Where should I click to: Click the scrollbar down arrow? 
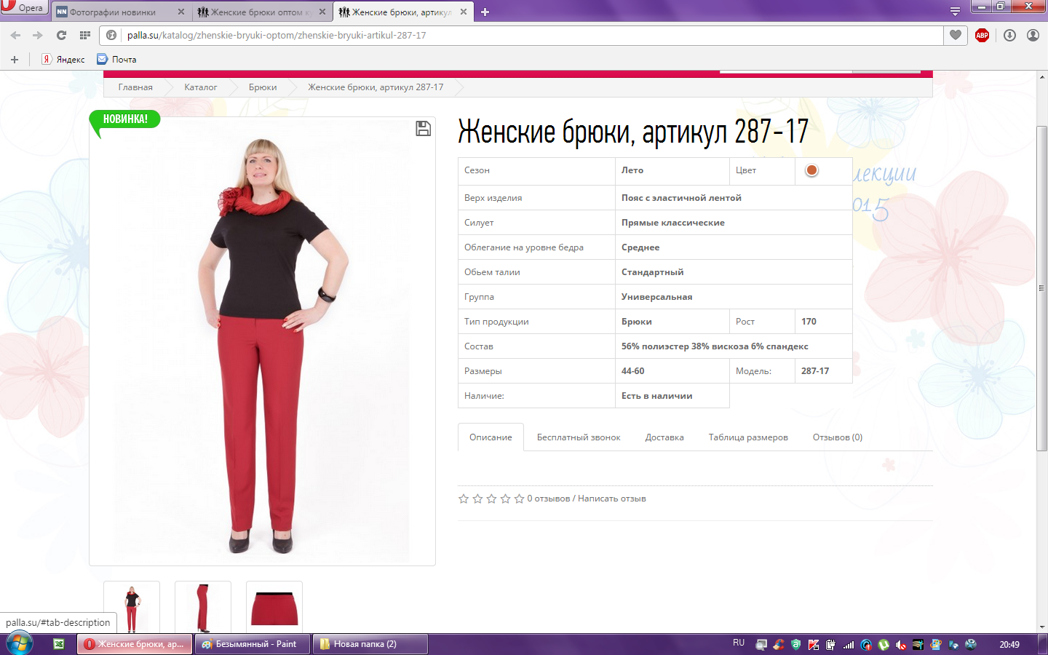(x=1042, y=627)
